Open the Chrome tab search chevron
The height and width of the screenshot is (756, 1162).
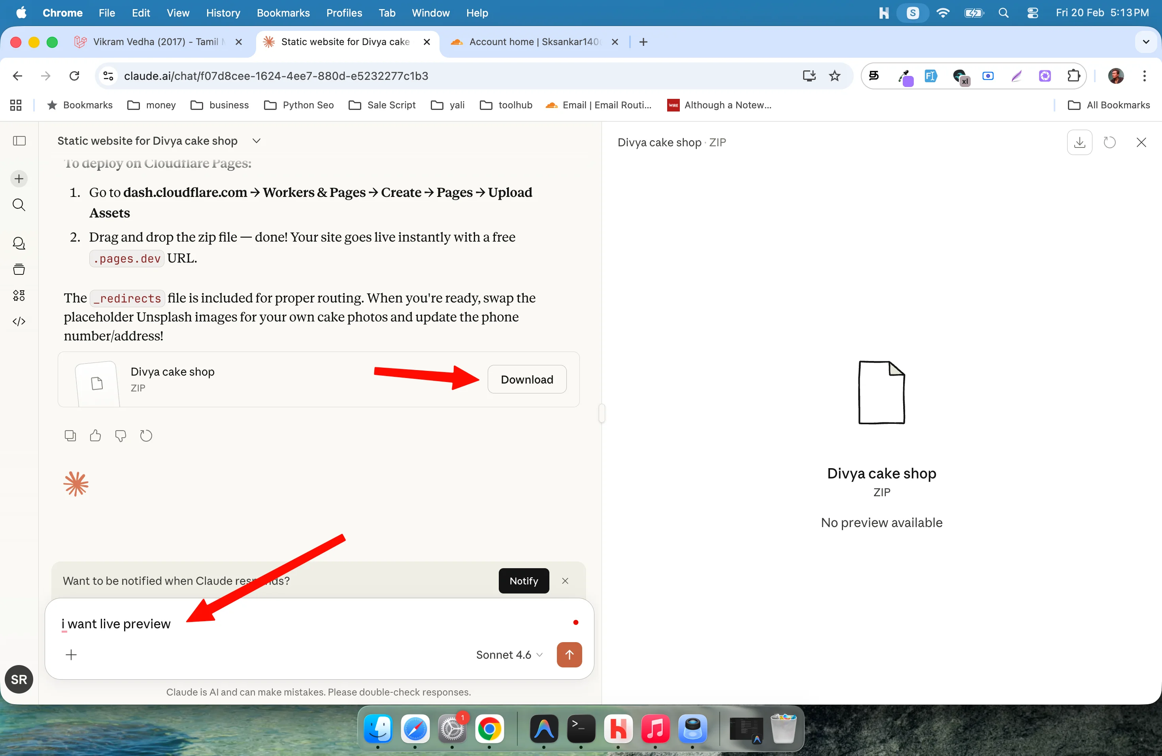click(x=1146, y=42)
